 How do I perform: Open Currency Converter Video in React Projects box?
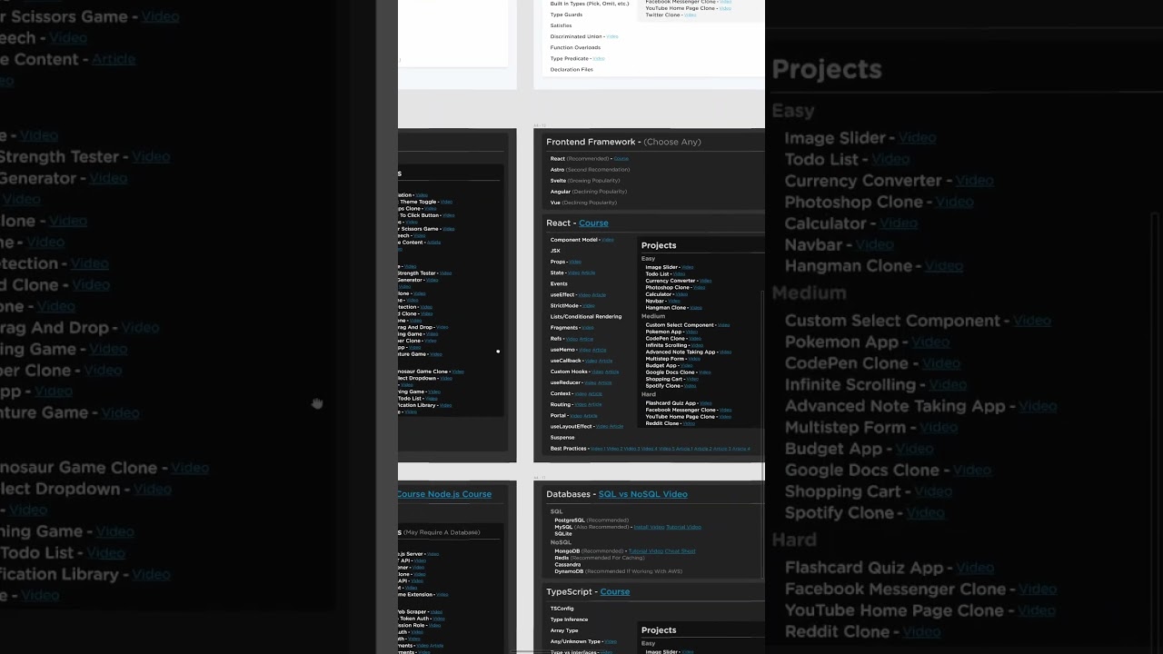tap(705, 281)
